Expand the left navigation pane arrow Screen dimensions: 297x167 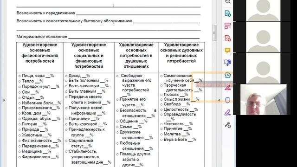tap(4, 100)
